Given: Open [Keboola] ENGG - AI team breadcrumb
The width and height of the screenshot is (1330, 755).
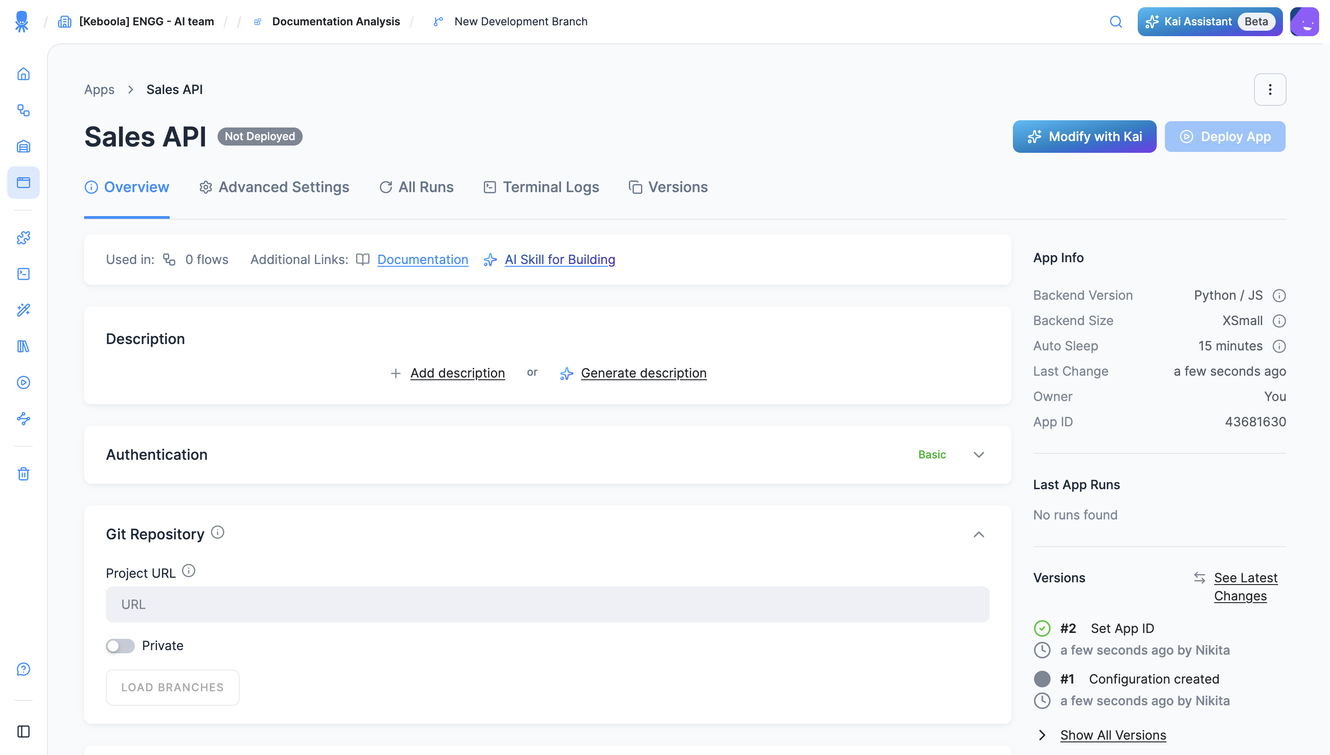Looking at the screenshot, I should click(x=146, y=22).
